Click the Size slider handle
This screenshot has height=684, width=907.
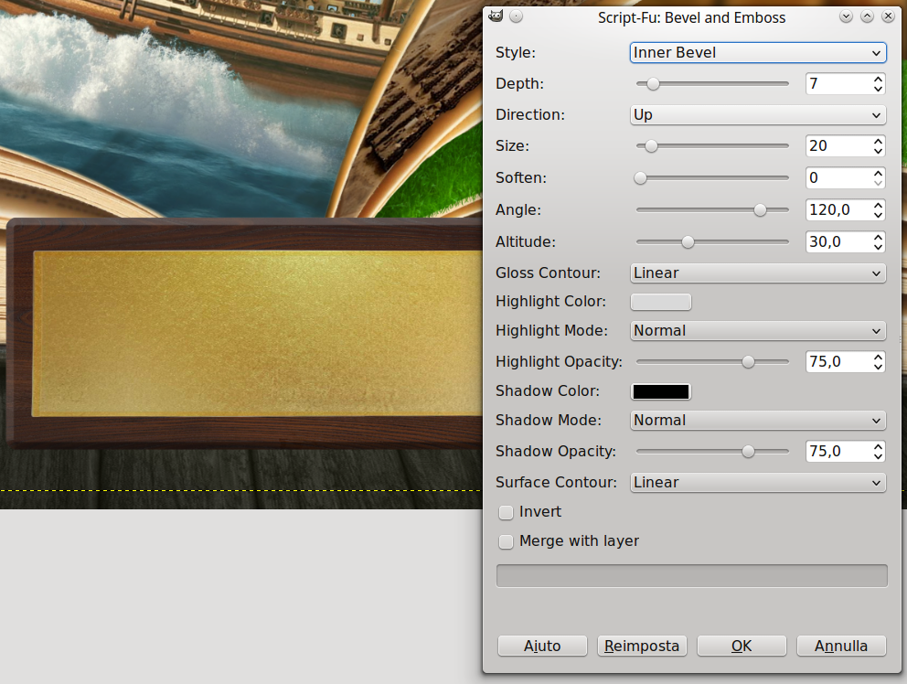click(x=651, y=146)
